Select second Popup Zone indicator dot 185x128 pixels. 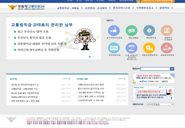tap(163, 87)
